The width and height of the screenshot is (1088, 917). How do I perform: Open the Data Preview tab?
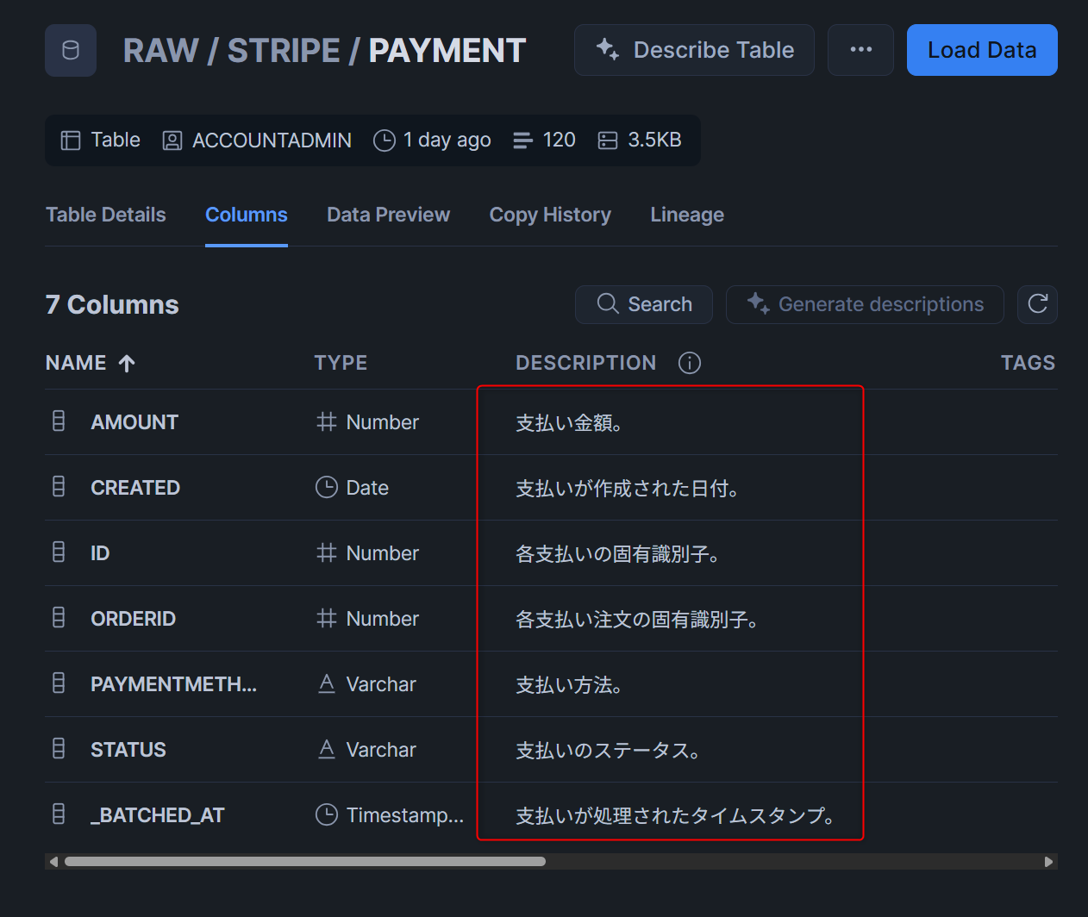(388, 215)
